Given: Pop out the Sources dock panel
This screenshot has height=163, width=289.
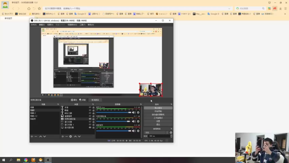Looking at the screenshot, I should tap(93, 104).
